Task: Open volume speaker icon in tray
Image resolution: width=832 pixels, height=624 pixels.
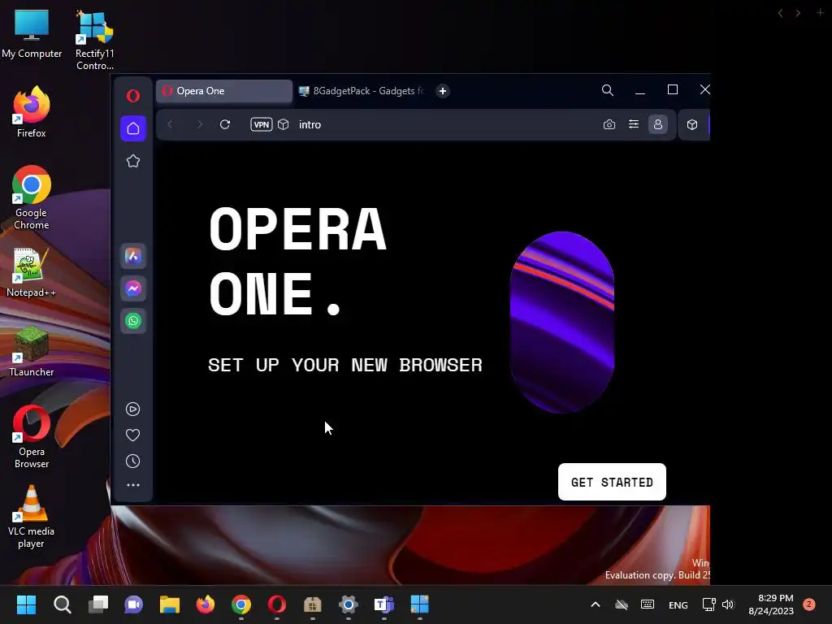Action: click(728, 604)
